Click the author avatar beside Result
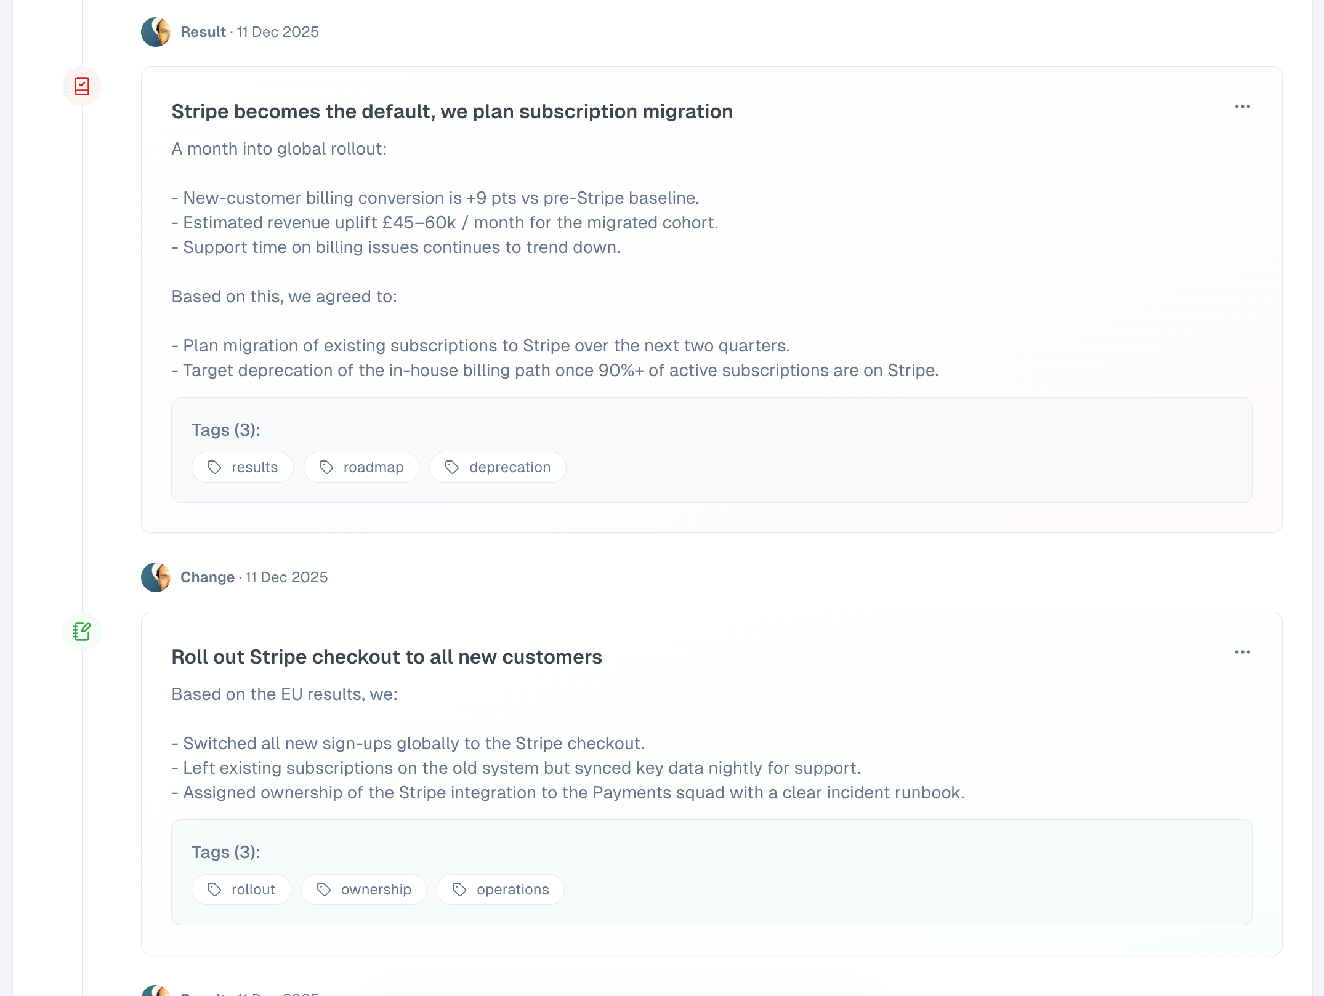Screen dimensions: 1324x996 (x=156, y=31)
